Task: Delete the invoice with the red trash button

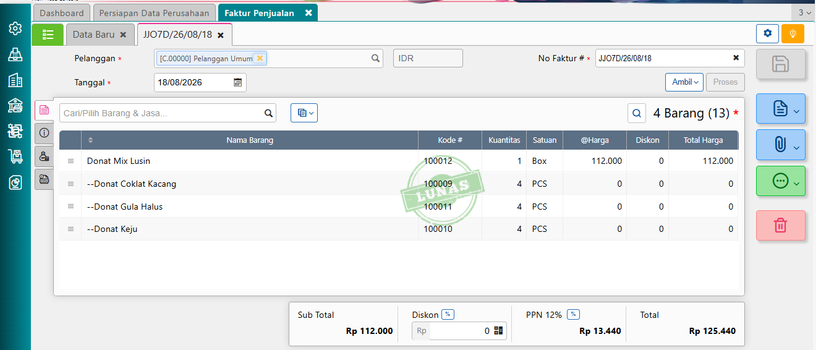Action: (781, 225)
